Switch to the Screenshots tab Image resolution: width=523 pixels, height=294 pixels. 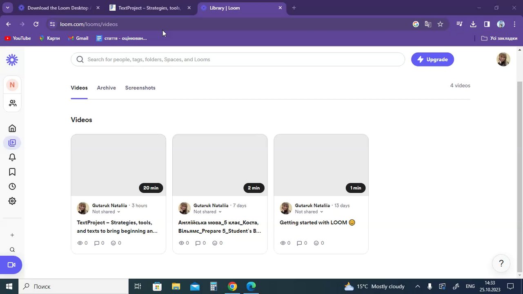(140, 88)
